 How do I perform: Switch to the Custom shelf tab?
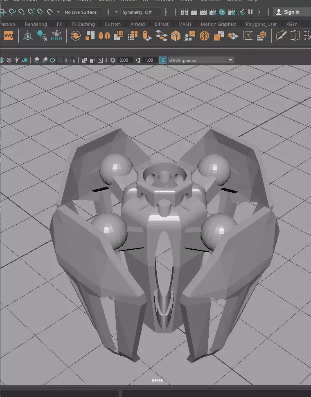(113, 24)
